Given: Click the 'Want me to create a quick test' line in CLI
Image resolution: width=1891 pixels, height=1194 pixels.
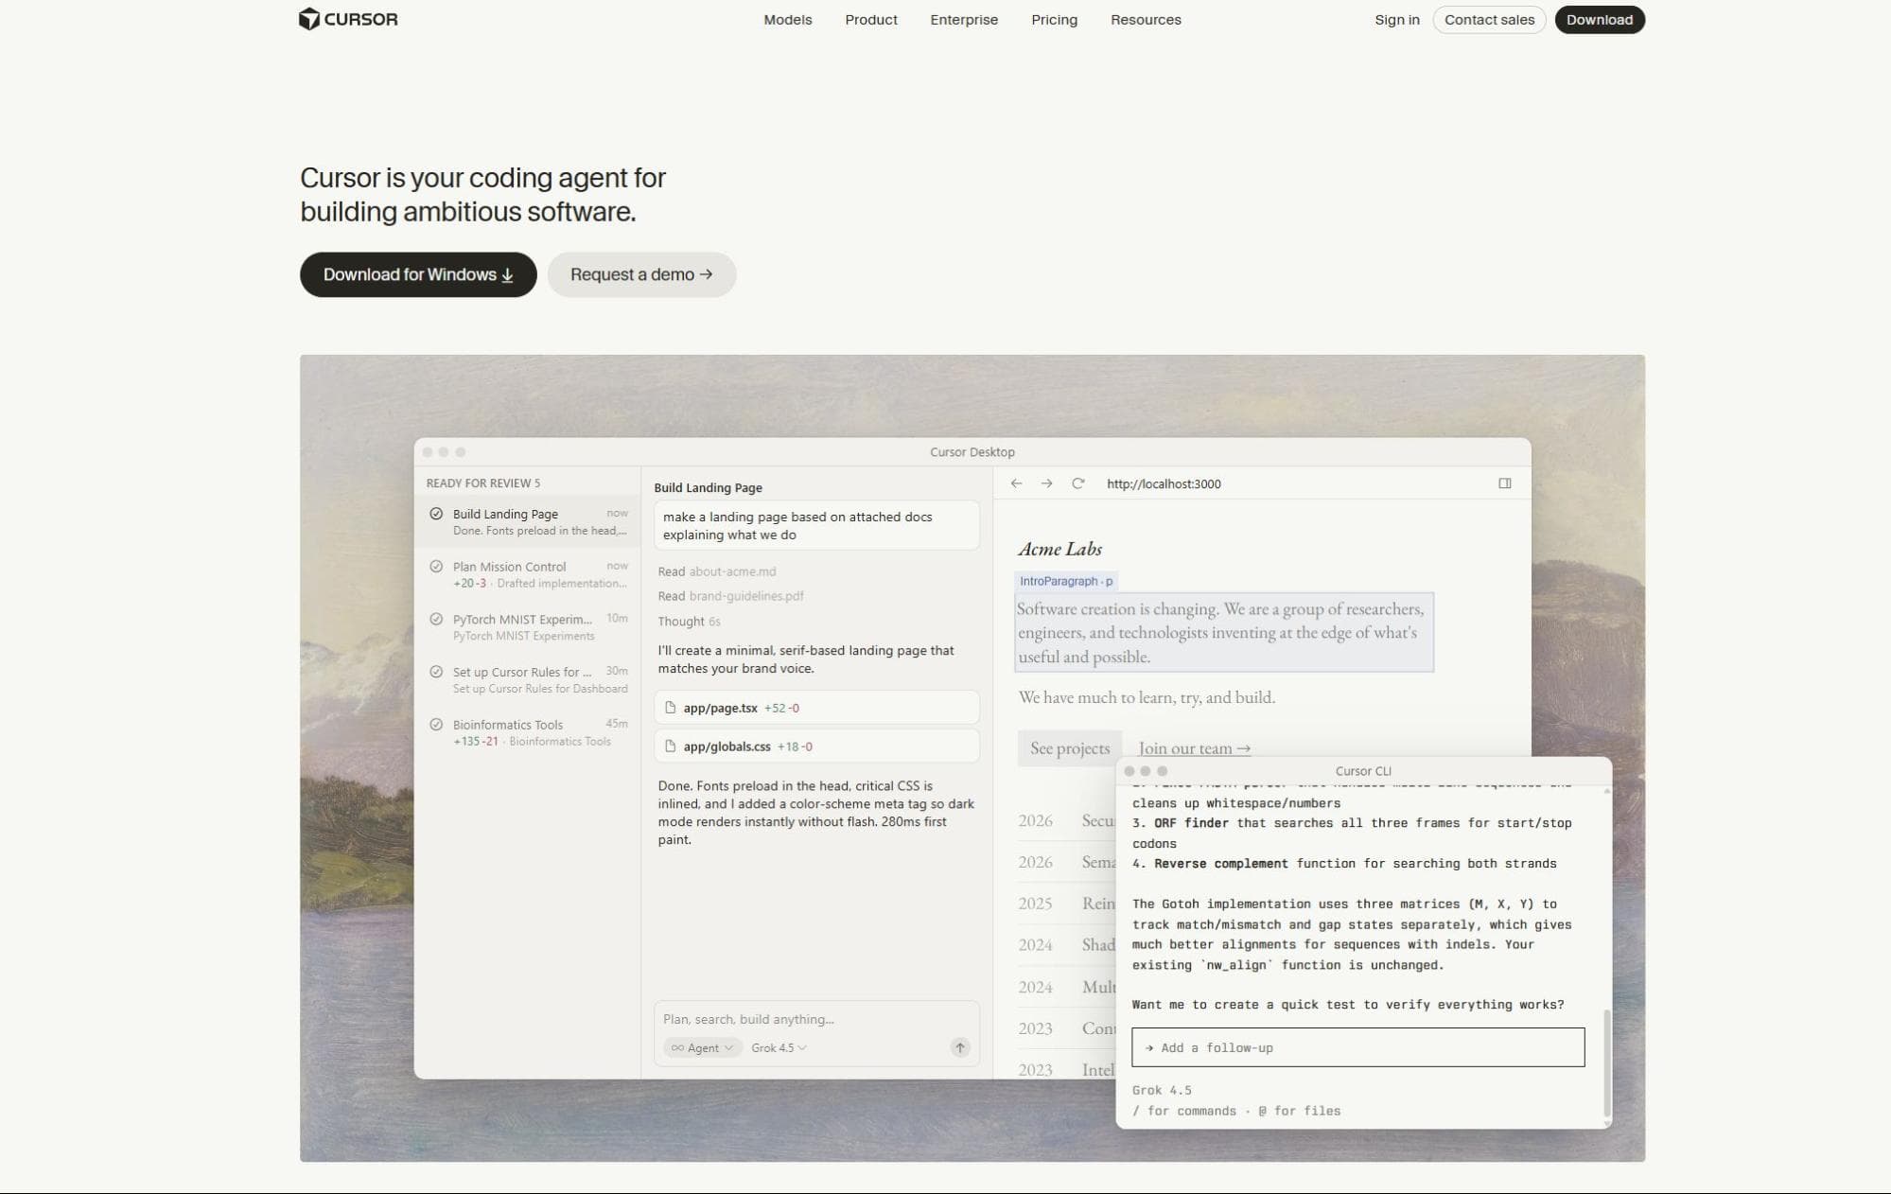Looking at the screenshot, I should coord(1348,1005).
